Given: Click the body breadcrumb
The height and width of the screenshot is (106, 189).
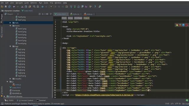Looking at the screenshot, I should (x=70, y=18).
